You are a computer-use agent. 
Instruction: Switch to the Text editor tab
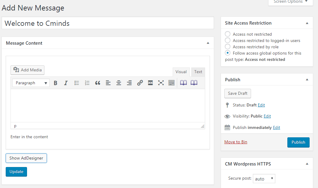(x=198, y=72)
